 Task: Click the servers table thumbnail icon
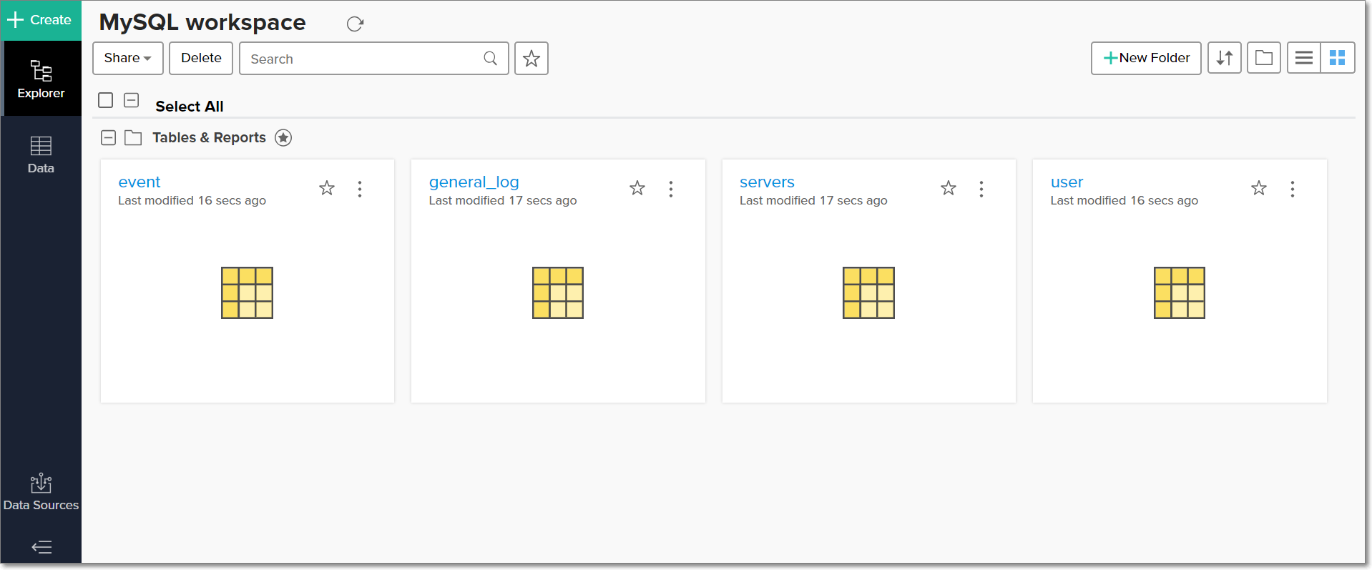869,293
